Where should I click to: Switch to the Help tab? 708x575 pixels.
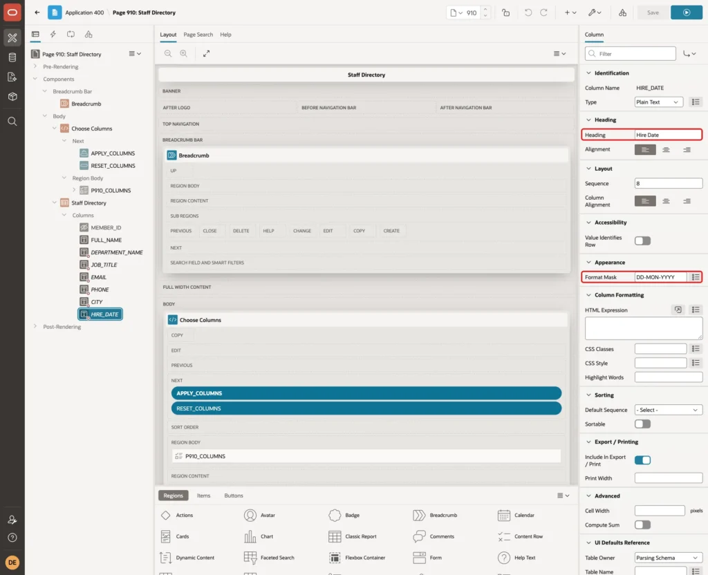[x=225, y=35]
